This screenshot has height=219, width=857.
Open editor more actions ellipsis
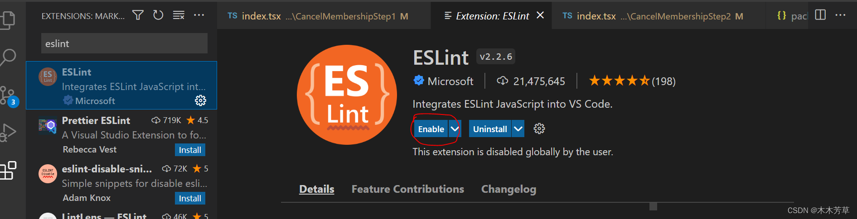(840, 15)
